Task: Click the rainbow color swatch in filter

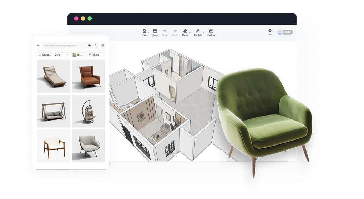Action: 74,55
